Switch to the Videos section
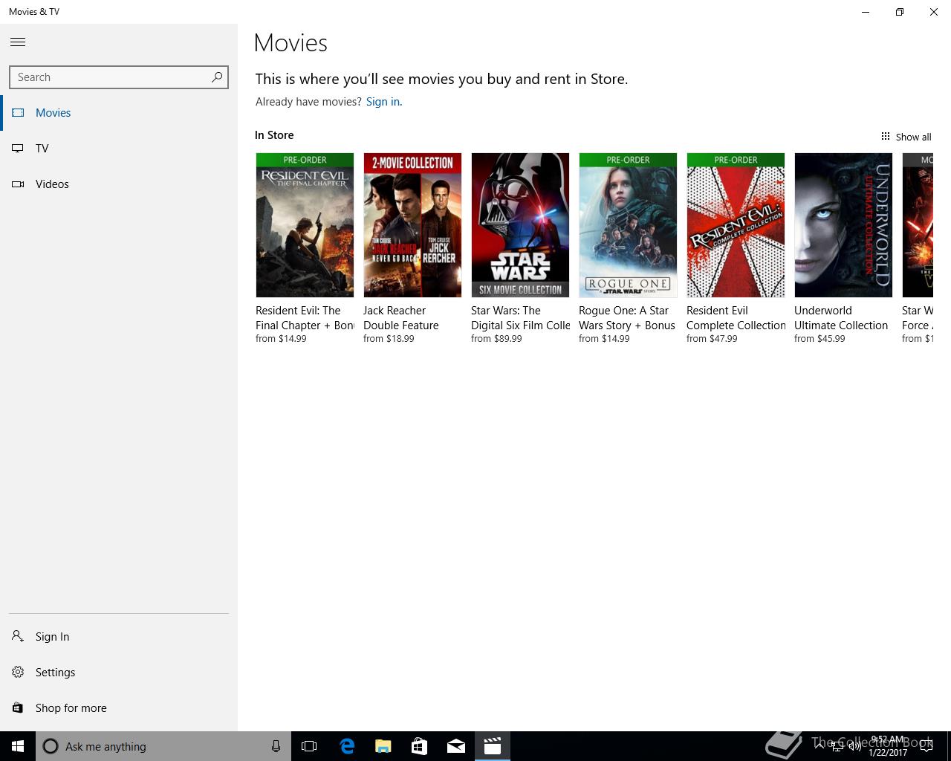The width and height of the screenshot is (951, 761). (x=52, y=184)
